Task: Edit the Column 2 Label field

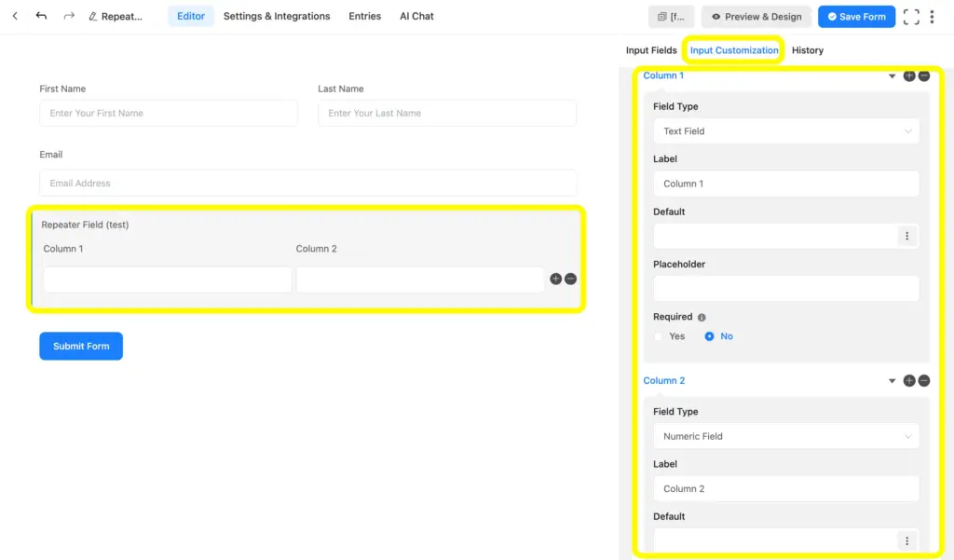Action: [x=786, y=489]
